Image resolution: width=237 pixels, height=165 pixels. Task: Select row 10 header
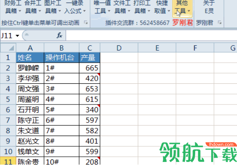(8, 152)
